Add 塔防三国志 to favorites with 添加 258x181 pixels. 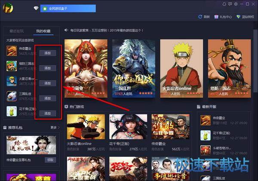48,68
